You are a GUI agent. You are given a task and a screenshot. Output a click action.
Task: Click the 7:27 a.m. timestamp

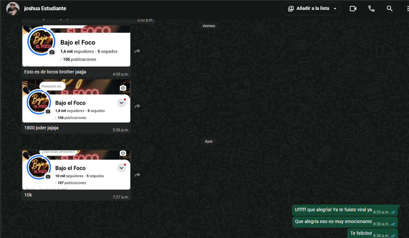coord(120,197)
